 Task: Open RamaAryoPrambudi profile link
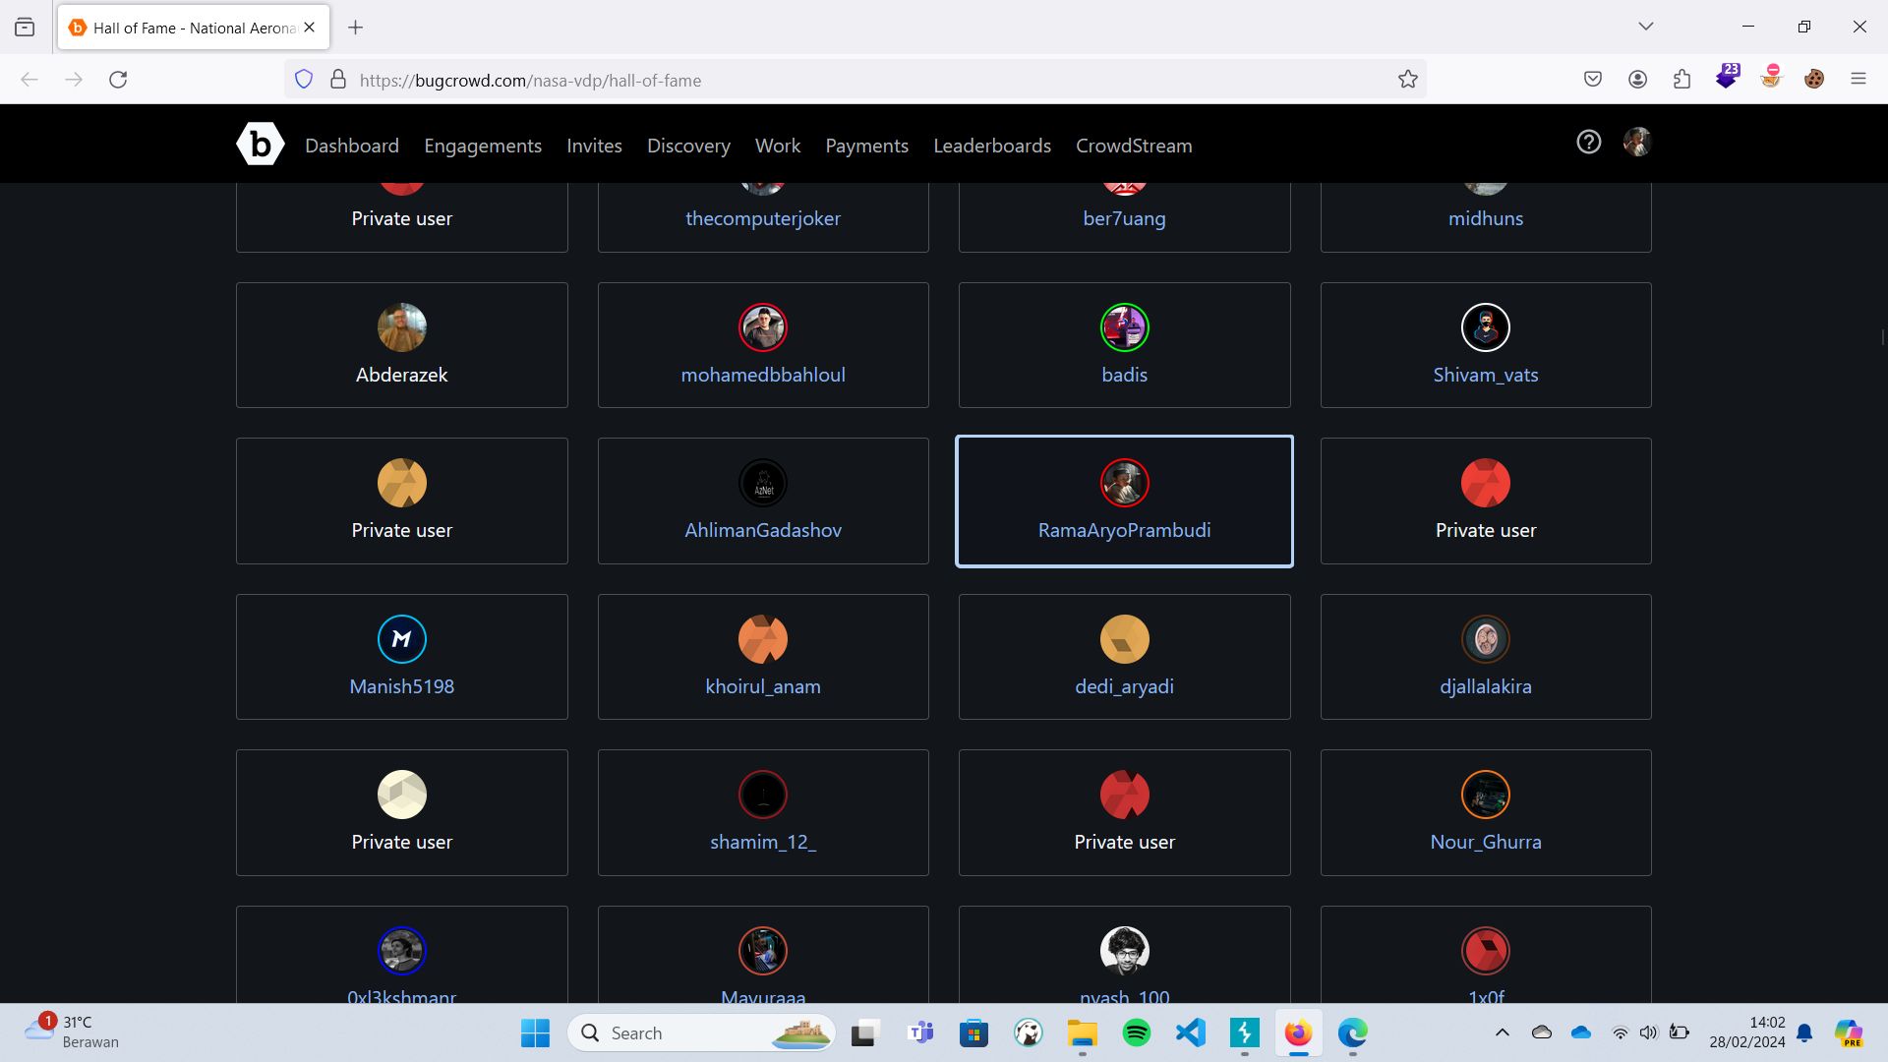(x=1124, y=530)
